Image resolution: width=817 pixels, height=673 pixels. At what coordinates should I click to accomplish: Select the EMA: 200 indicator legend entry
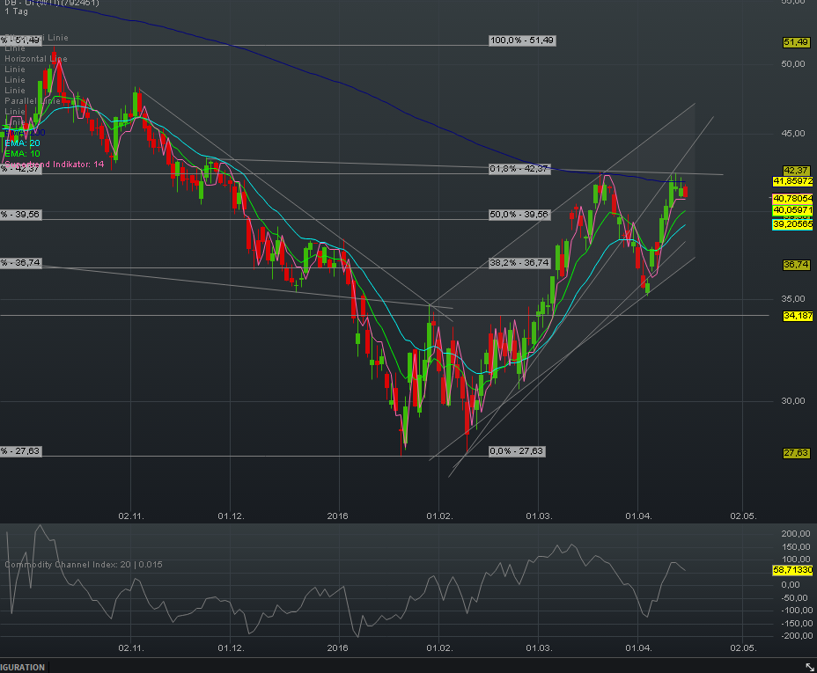[24, 132]
